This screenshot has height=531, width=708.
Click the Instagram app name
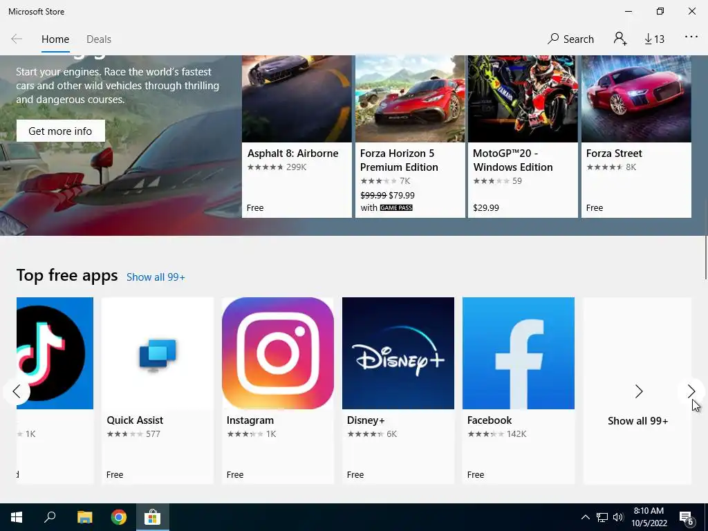(250, 420)
